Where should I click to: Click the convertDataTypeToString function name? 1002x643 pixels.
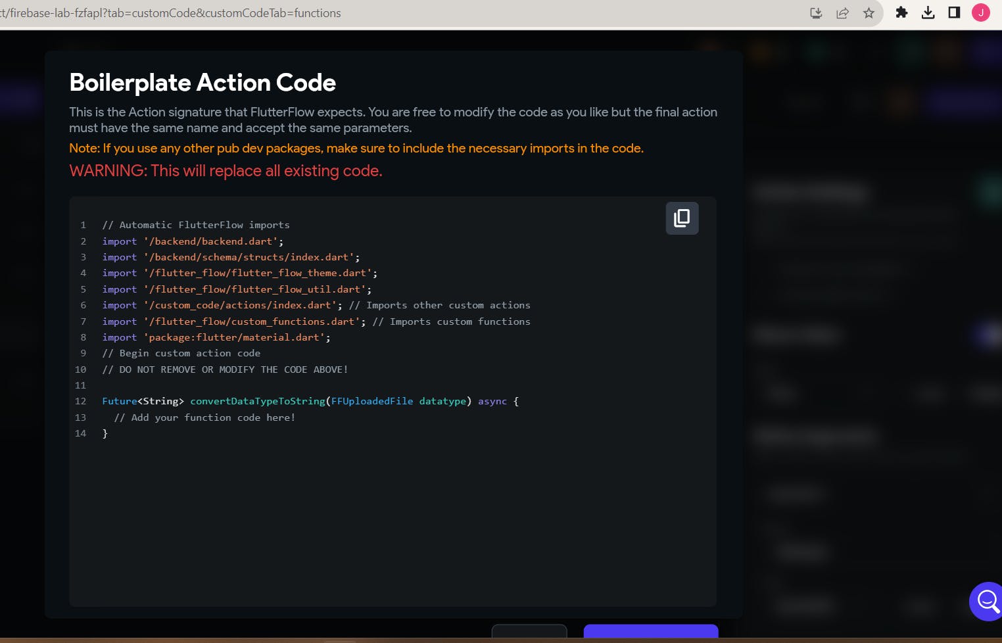tap(258, 401)
